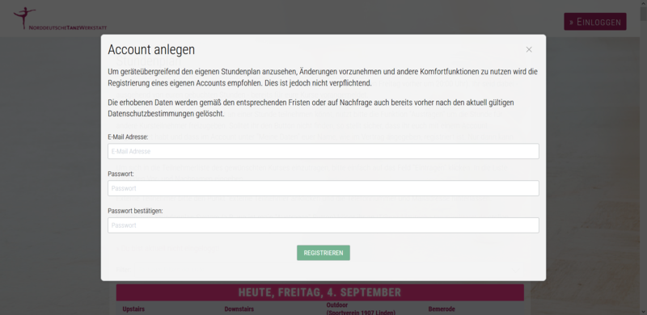Screen dimensions: 647x315
Task: Select the Outdoor Sportverein column heading
Action: click(x=361, y=309)
